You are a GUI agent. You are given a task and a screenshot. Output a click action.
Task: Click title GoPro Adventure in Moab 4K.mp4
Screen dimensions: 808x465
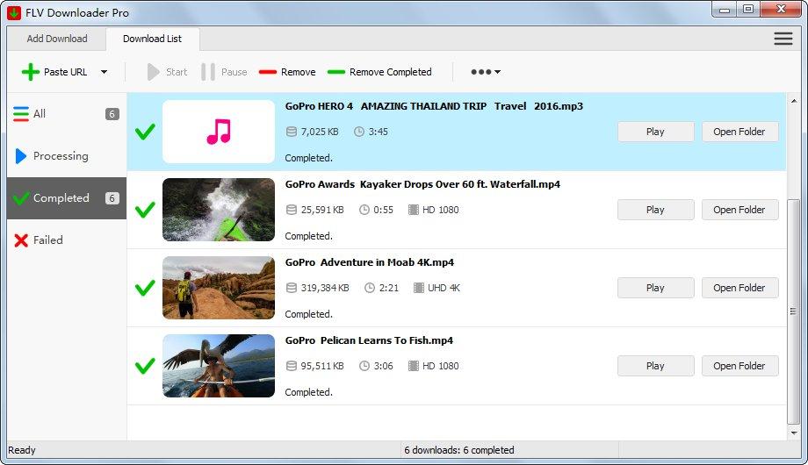pyautogui.click(x=370, y=262)
